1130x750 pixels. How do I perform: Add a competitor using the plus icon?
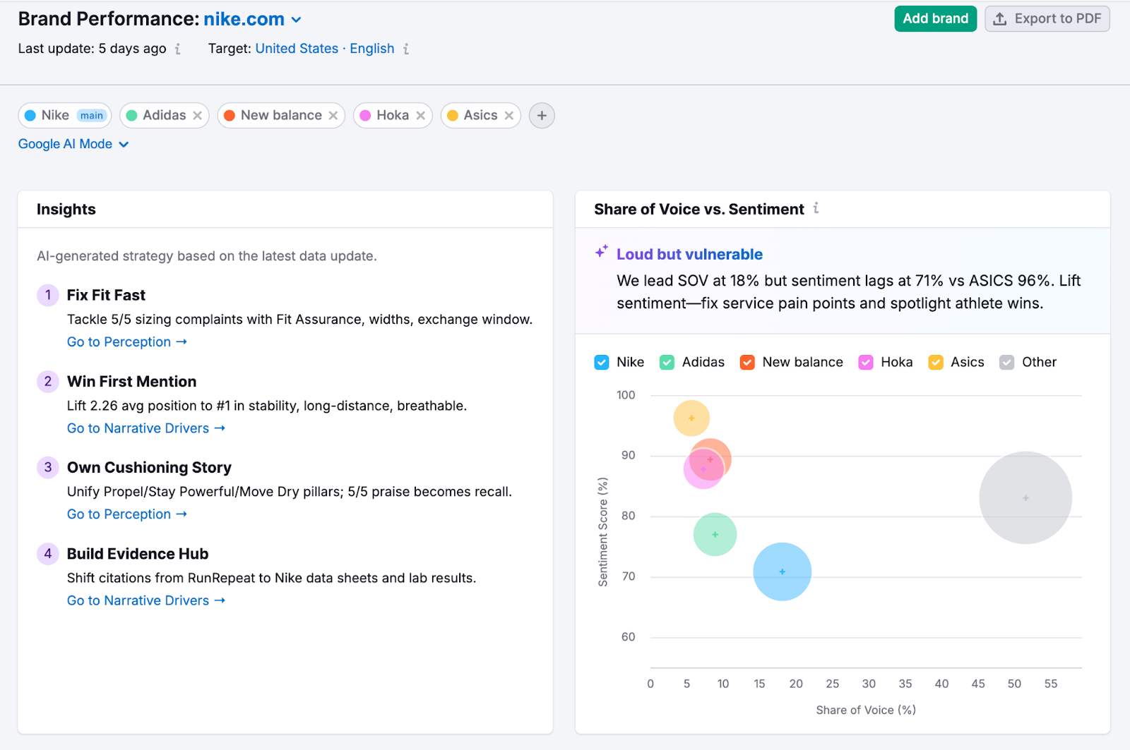point(541,115)
